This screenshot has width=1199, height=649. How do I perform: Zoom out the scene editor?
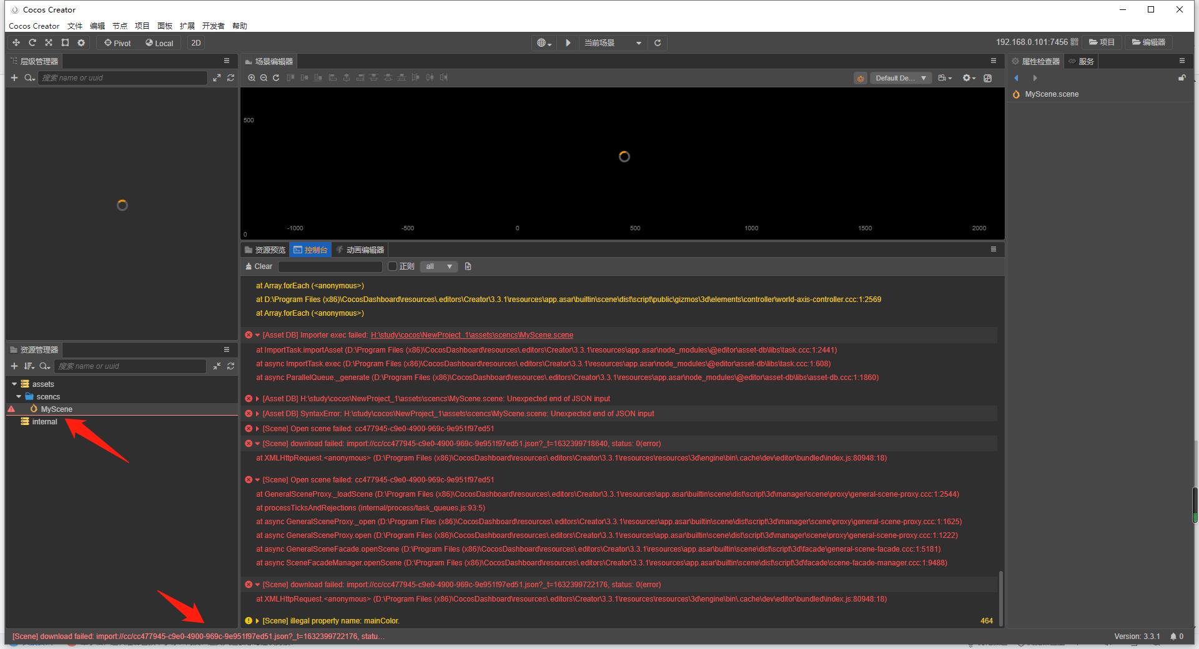click(x=264, y=78)
